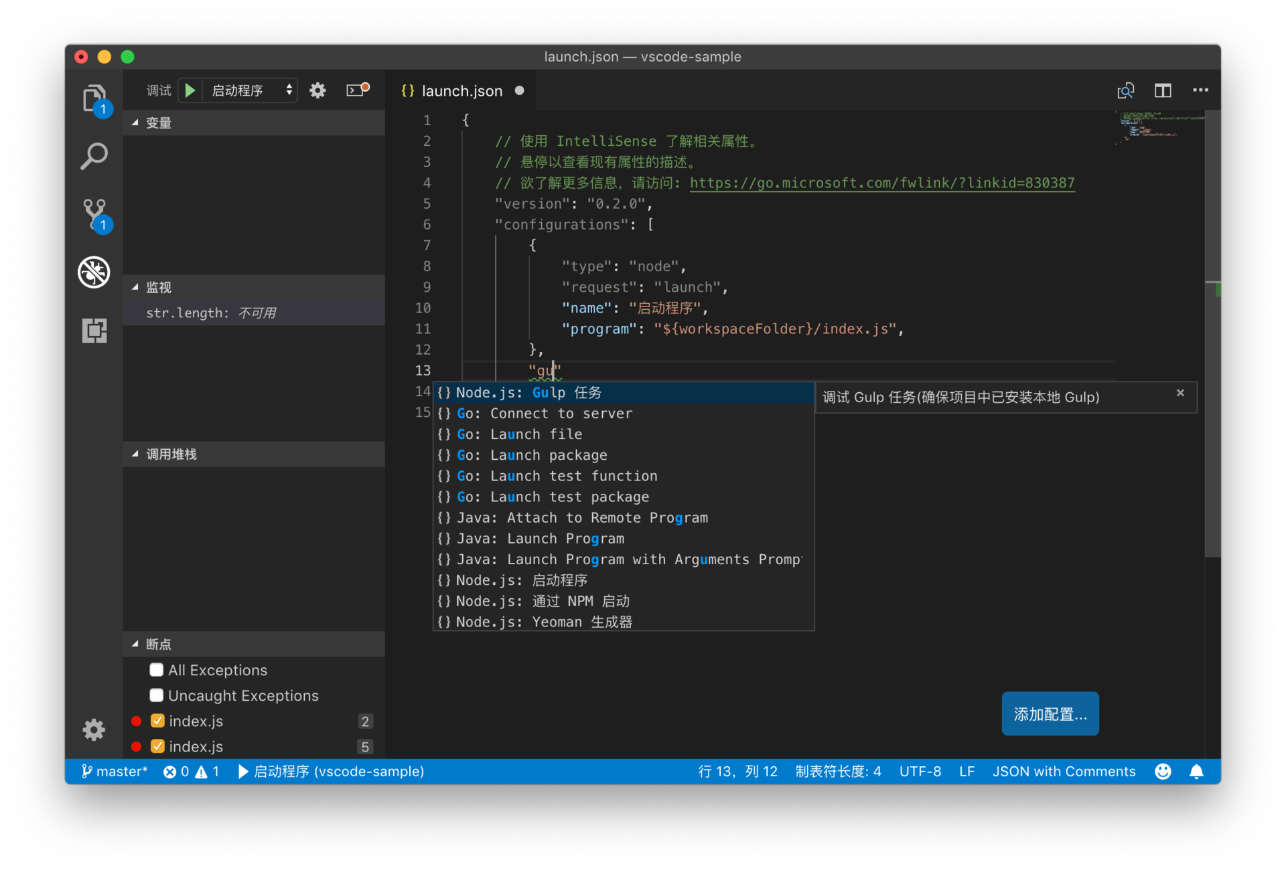This screenshot has height=870, width=1286.
Task: Open the go.microsoft.com fwlink URL
Action: point(881,183)
